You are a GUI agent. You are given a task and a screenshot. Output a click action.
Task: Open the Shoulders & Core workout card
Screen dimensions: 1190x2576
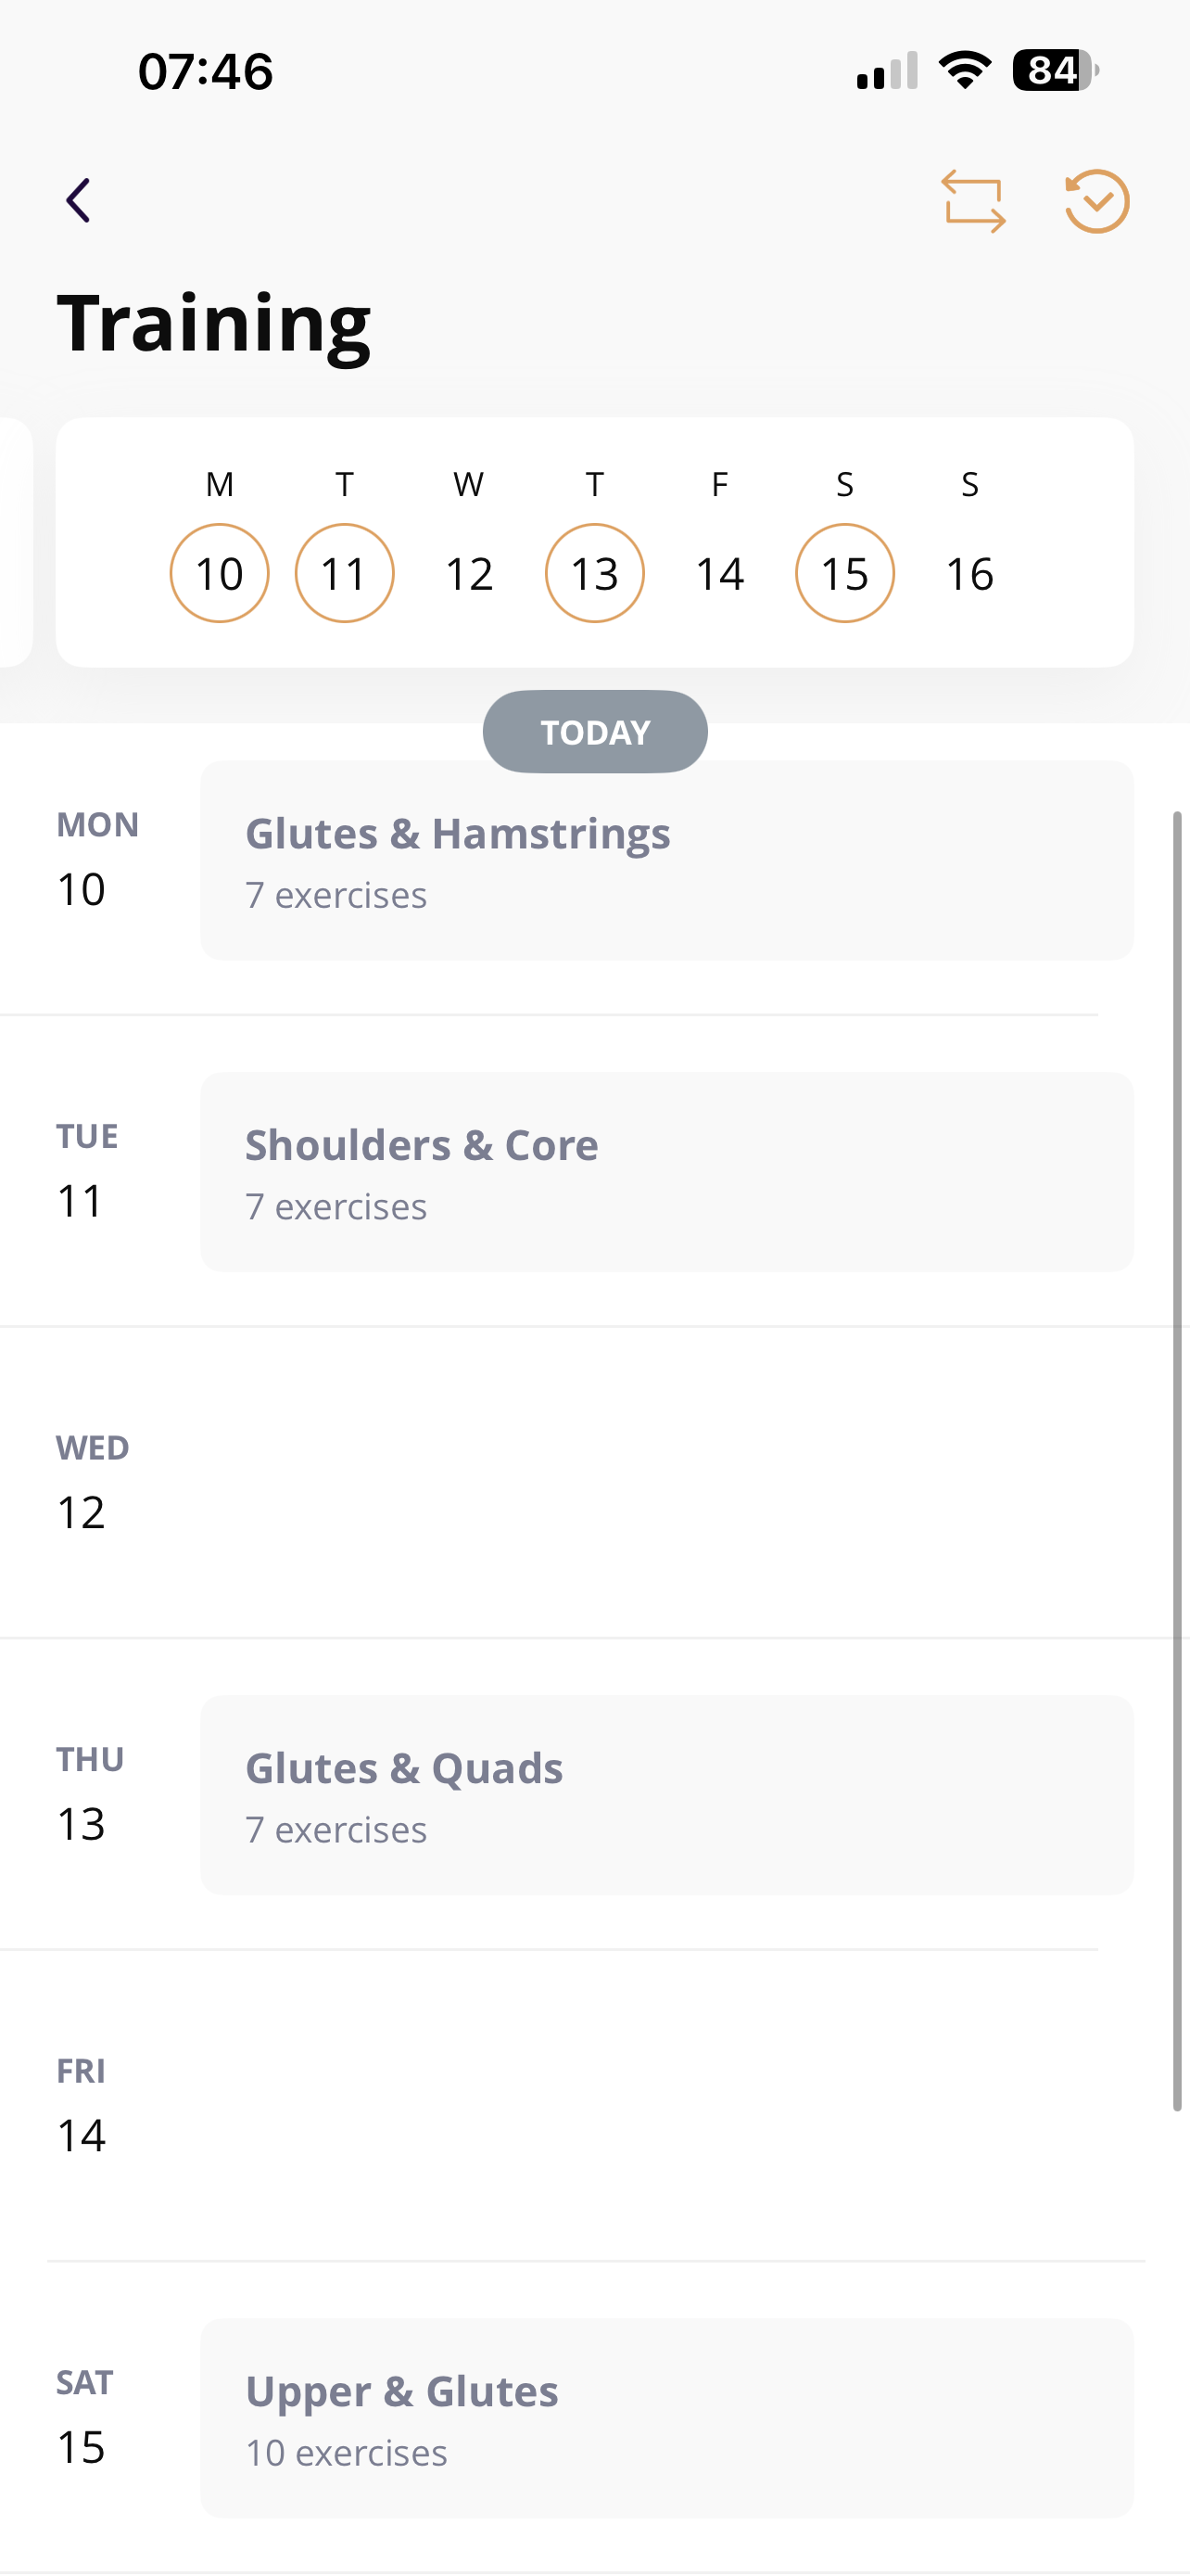[666, 1170]
